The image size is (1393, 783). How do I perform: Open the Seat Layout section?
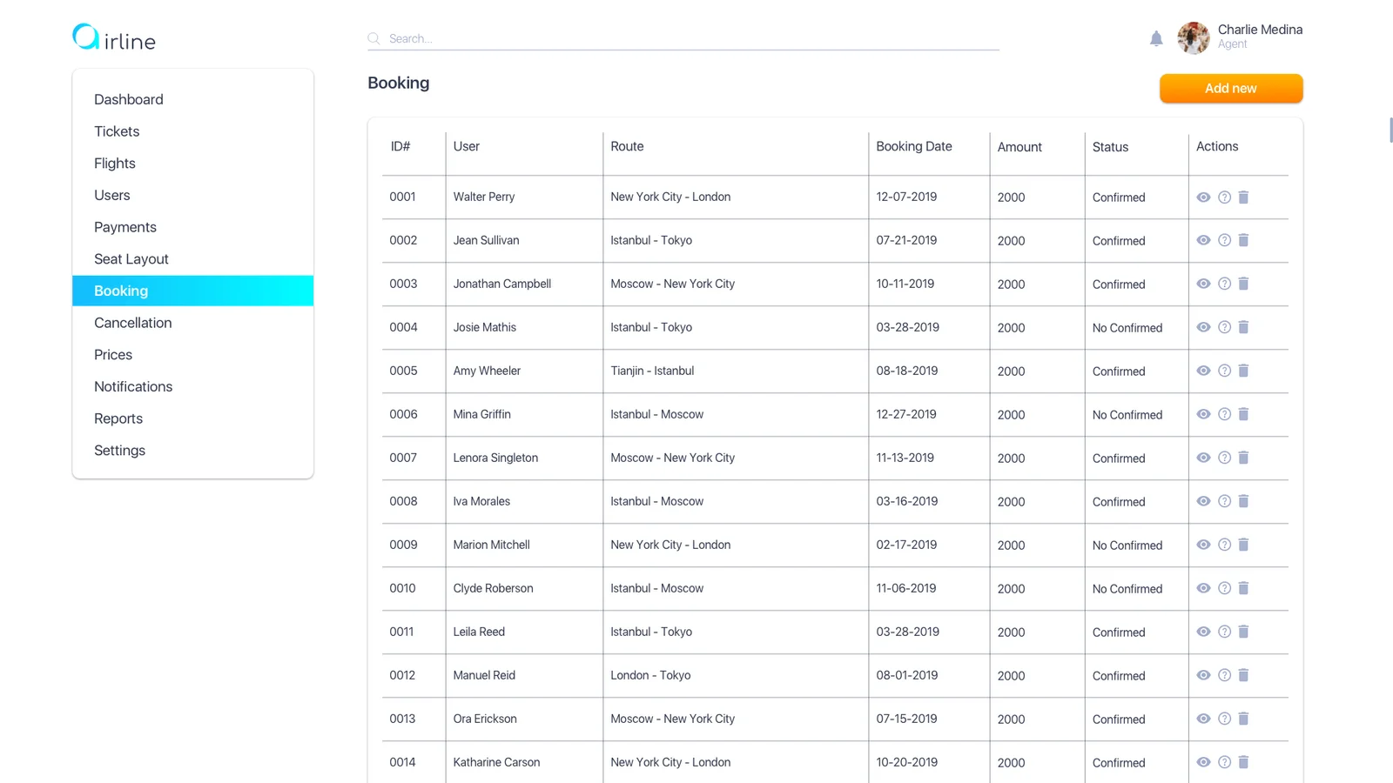[x=131, y=259]
